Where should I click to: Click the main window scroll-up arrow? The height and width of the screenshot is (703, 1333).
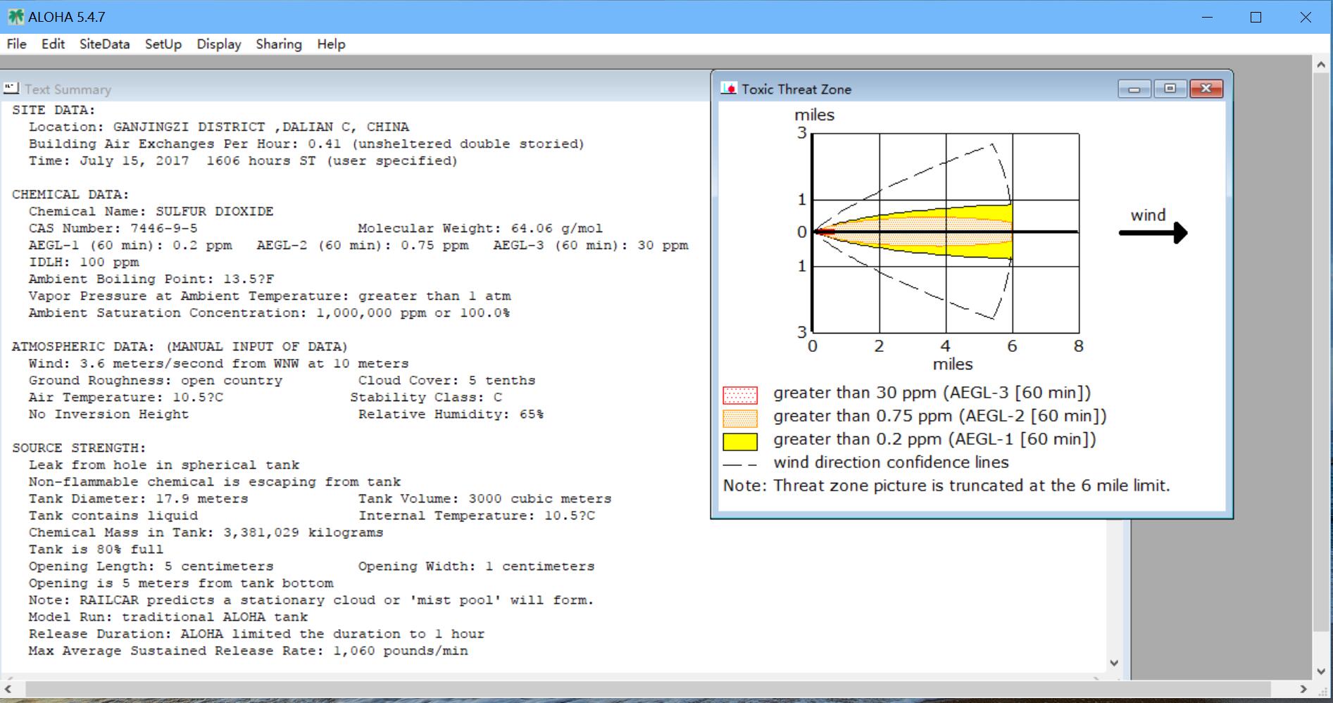tap(1321, 64)
